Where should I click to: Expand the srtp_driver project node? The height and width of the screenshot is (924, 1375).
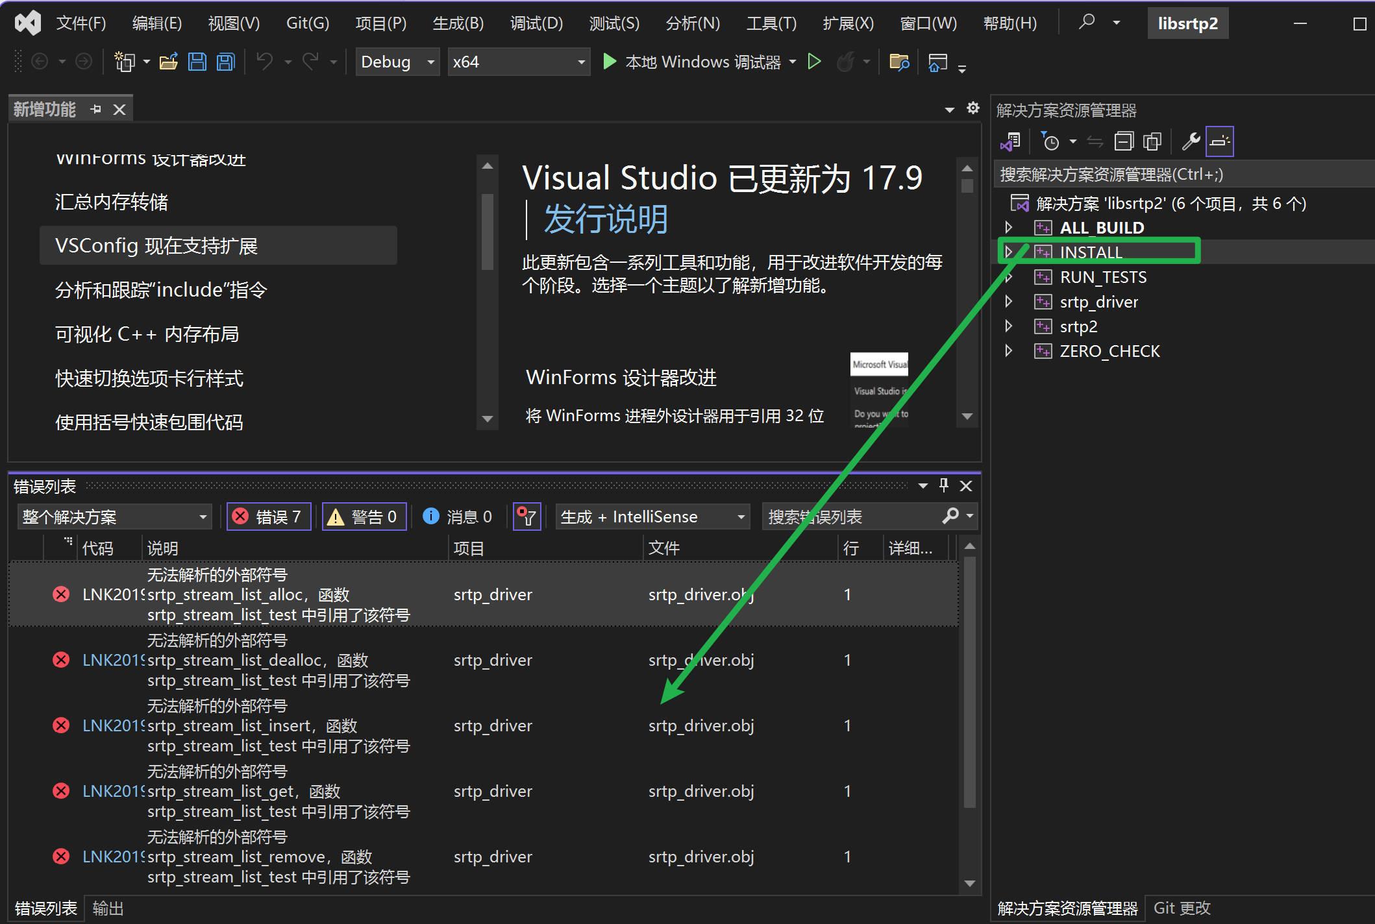point(1009,301)
